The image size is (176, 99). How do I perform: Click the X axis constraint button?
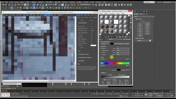click(31, 8)
